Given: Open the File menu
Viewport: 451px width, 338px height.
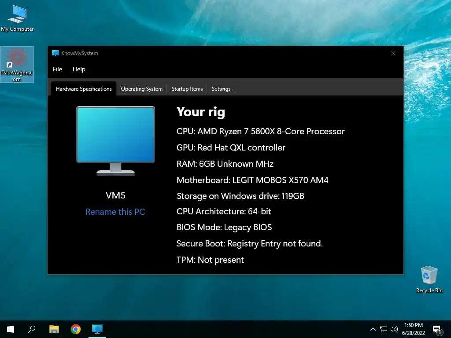Looking at the screenshot, I should click(57, 69).
